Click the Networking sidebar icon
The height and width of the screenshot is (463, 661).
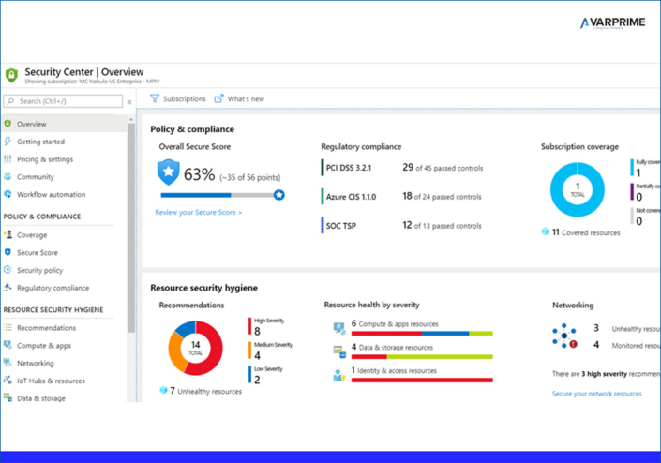pos(8,363)
